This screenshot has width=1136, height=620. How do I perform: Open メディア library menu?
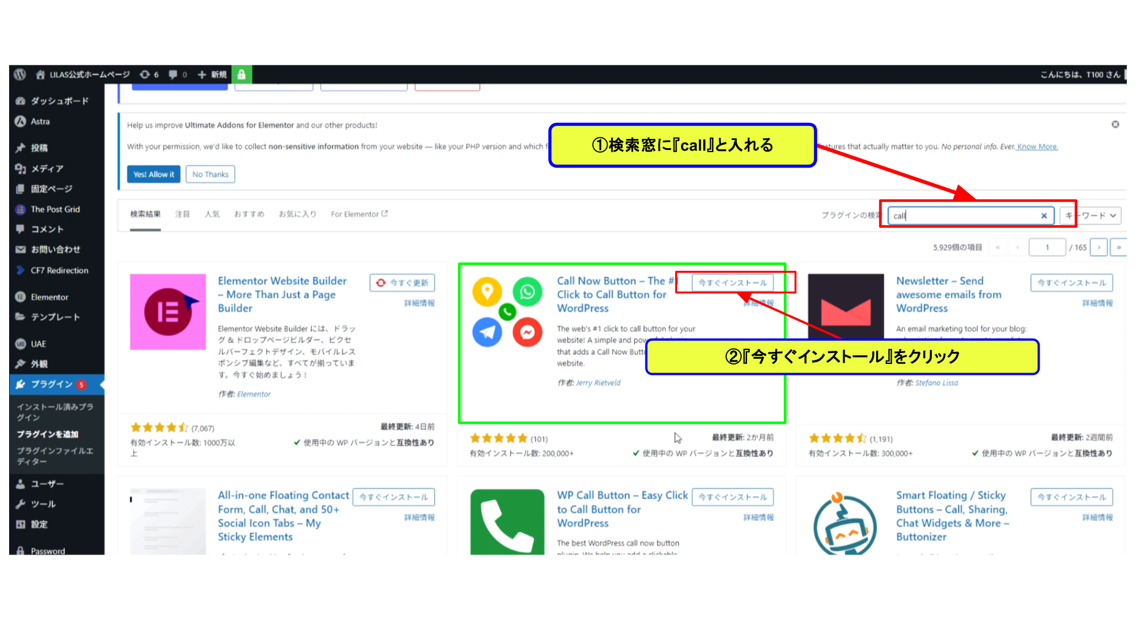[x=57, y=169]
